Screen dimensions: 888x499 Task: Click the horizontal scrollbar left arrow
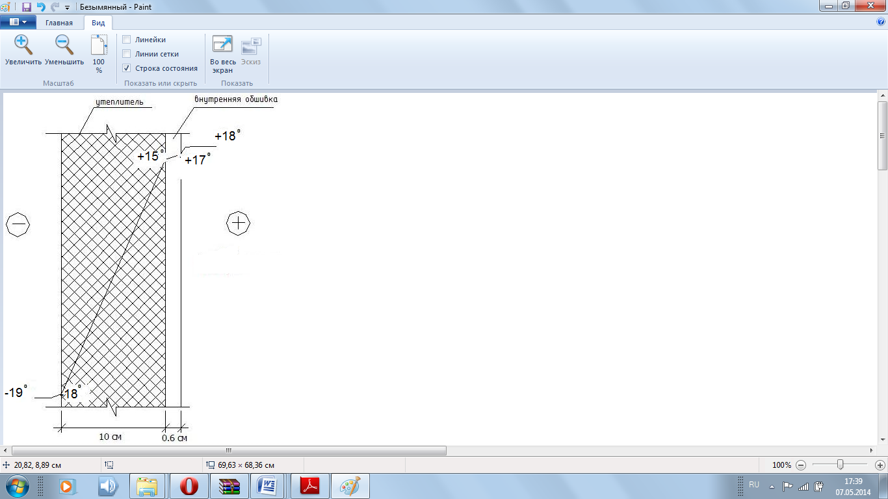7,450
